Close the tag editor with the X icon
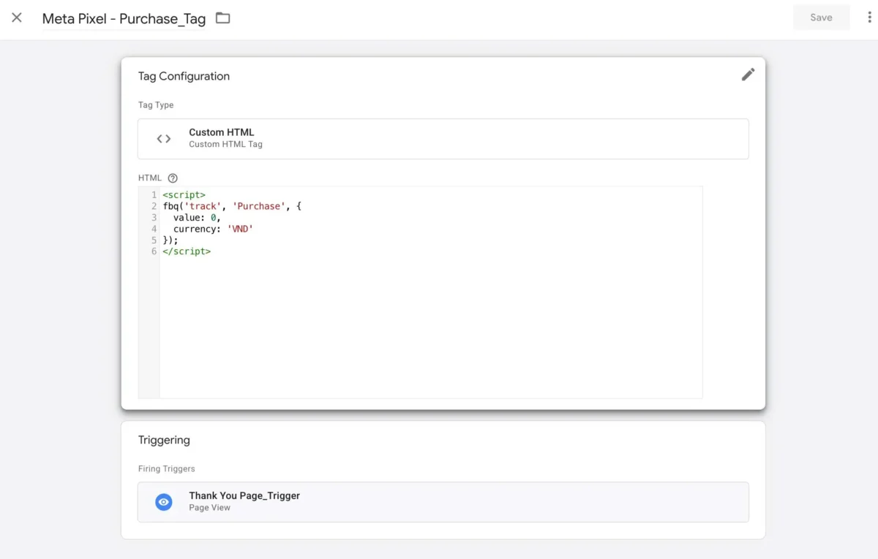The height and width of the screenshot is (559, 878). (17, 18)
